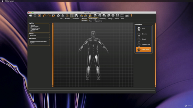
Task: Click the 'Bones: 53' rig info text
Action: 33,36
